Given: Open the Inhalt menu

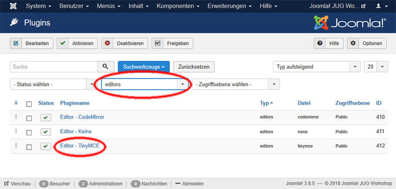Looking at the screenshot, I should (139, 6).
